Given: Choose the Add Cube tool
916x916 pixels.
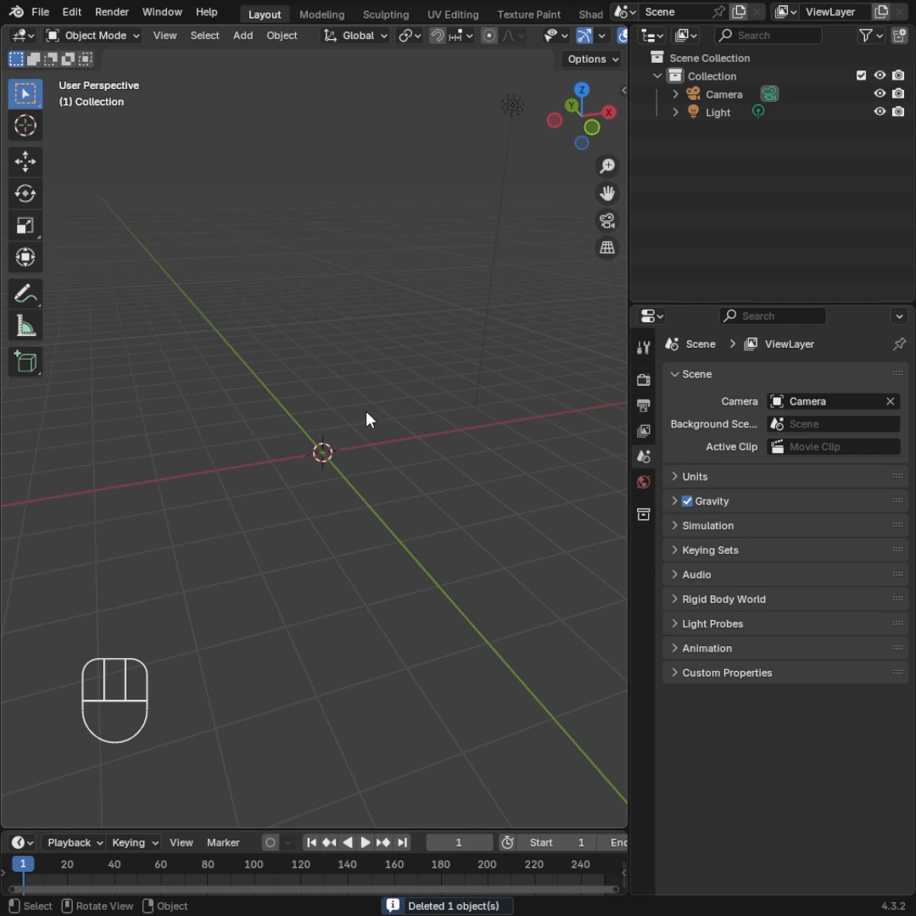Looking at the screenshot, I should tap(25, 362).
